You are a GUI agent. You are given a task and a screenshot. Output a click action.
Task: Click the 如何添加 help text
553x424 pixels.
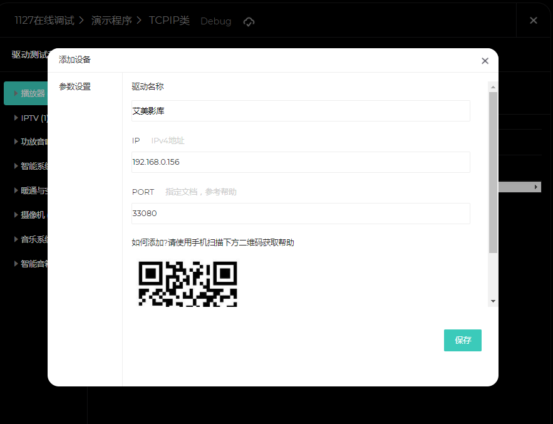(213, 243)
